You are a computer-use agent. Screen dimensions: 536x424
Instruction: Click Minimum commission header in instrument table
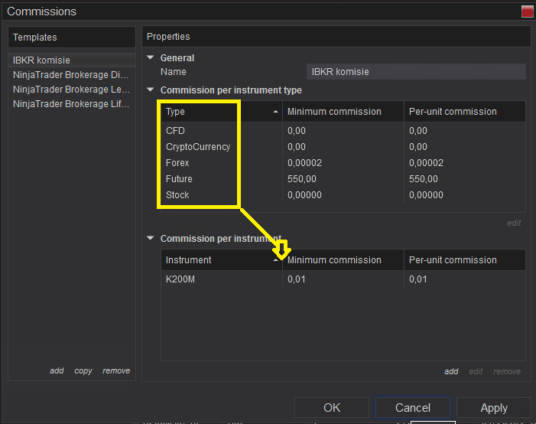(343, 260)
